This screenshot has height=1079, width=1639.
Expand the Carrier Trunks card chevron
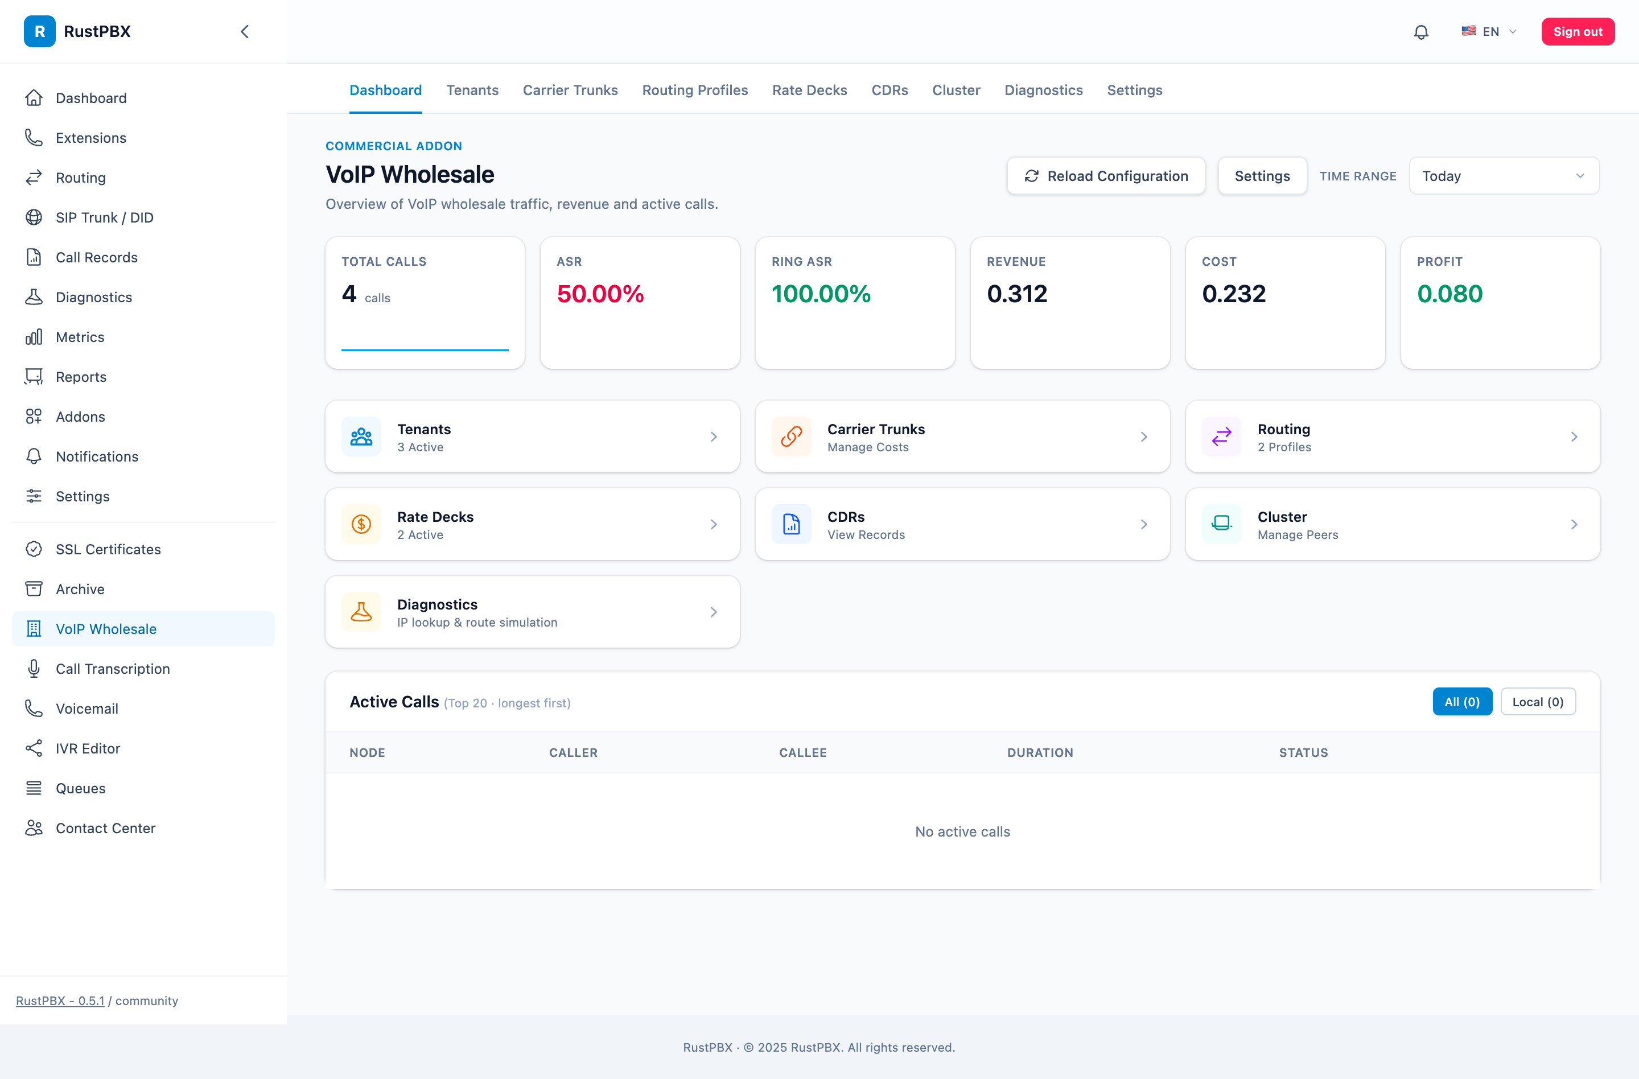(x=1144, y=436)
